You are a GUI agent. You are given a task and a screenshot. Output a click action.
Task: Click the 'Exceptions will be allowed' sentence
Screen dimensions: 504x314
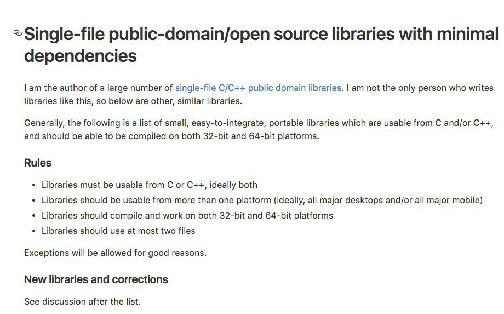[115, 253]
